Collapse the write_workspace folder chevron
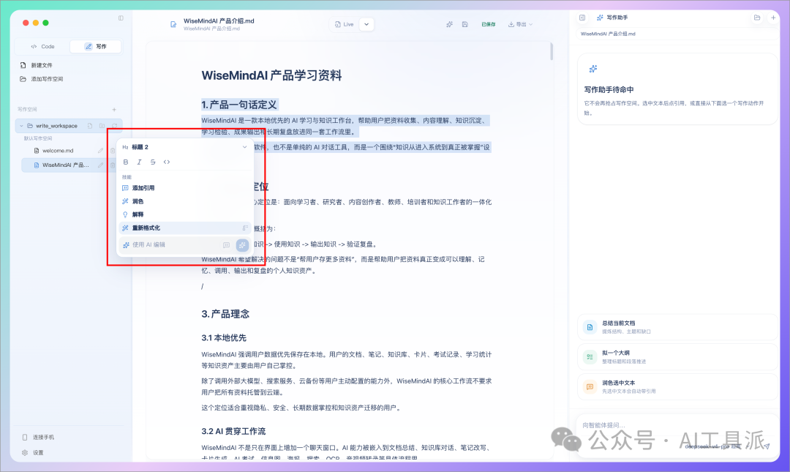Image resolution: width=790 pixels, height=472 pixels. (21, 126)
